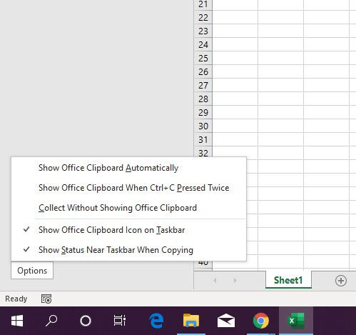Open Task View on the taskbar
Viewport: 356px width, 335px height.
pyautogui.click(x=120, y=321)
